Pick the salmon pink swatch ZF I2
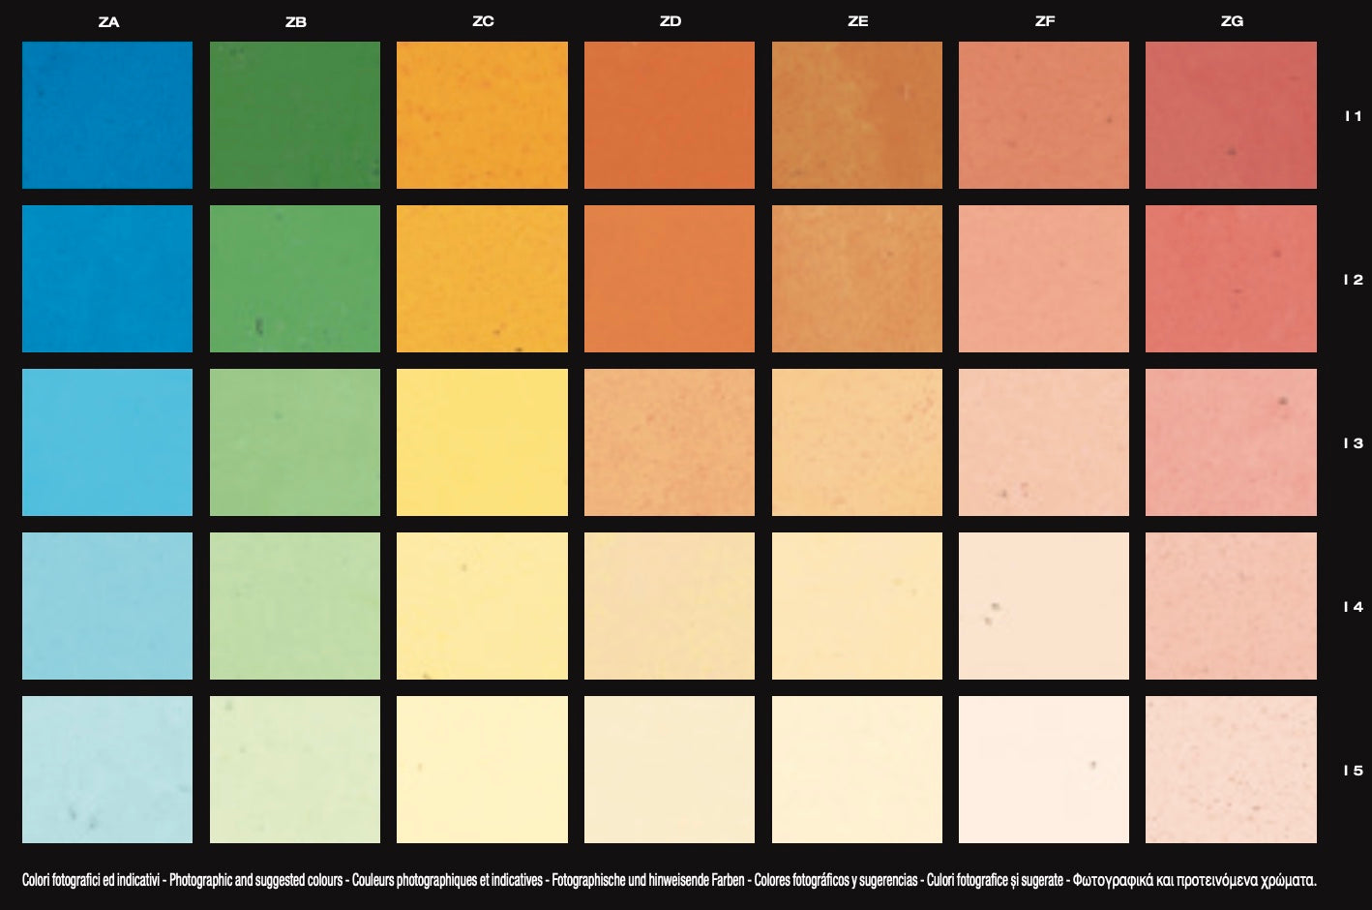The image size is (1372, 910). (x=1044, y=279)
